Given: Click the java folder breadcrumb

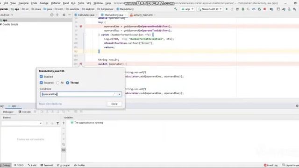Looking at the screenshot, I should click(48, 9).
